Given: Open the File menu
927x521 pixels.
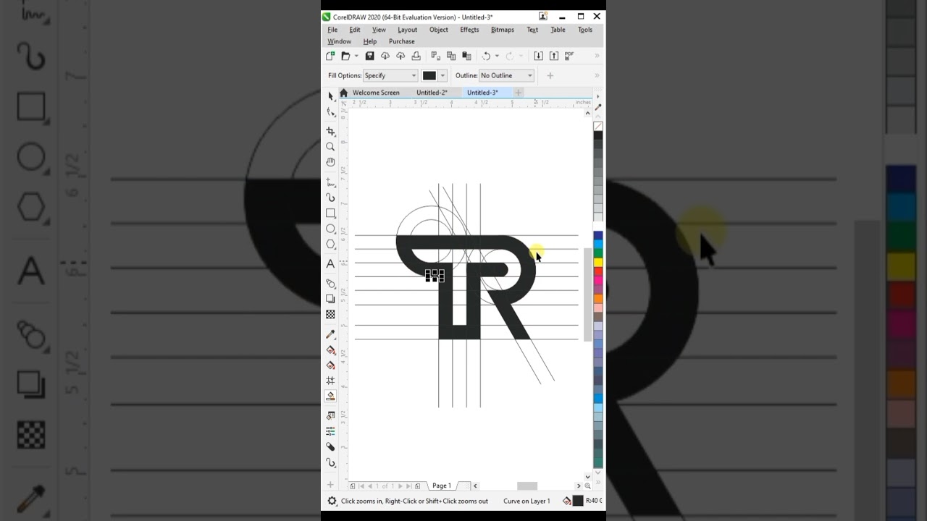Looking at the screenshot, I should click(x=332, y=30).
